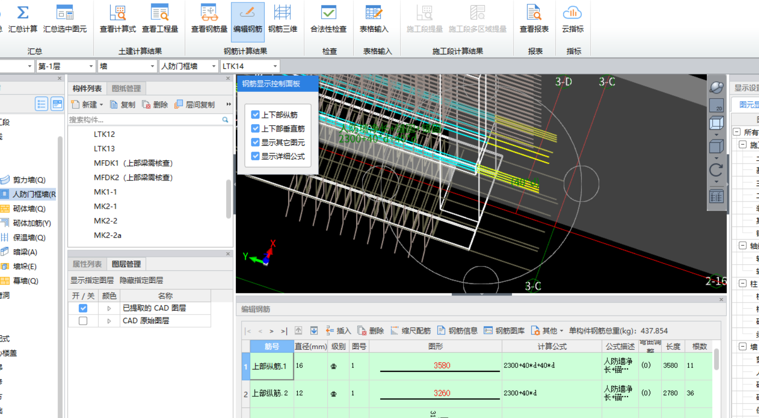Screen dimensions: 759x418
Task: Run 合法性检查 from the ribbon
Action: pyautogui.click(x=328, y=19)
